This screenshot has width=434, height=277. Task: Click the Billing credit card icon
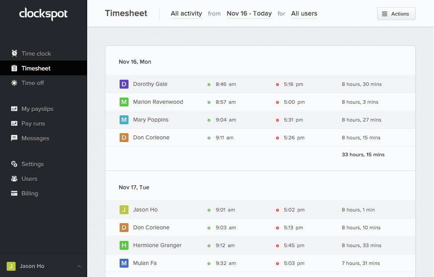(x=14, y=193)
